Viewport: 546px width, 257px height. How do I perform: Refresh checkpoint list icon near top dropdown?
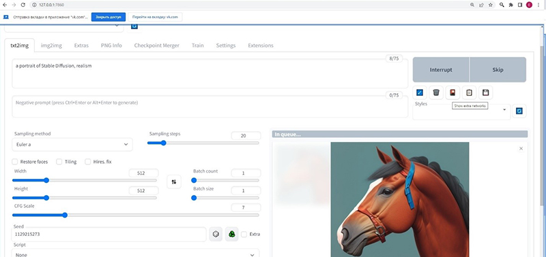[134, 27]
